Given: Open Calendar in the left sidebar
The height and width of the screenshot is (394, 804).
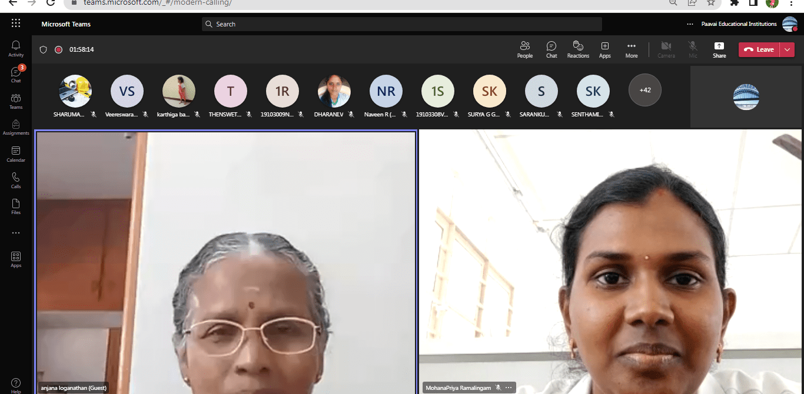Looking at the screenshot, I should coord(16,154).
